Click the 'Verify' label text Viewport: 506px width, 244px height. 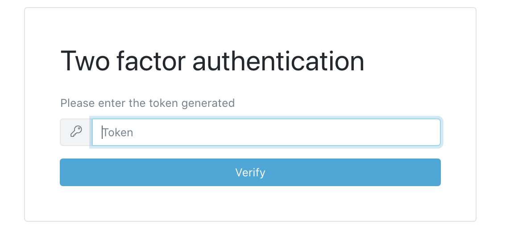(250, 172)
